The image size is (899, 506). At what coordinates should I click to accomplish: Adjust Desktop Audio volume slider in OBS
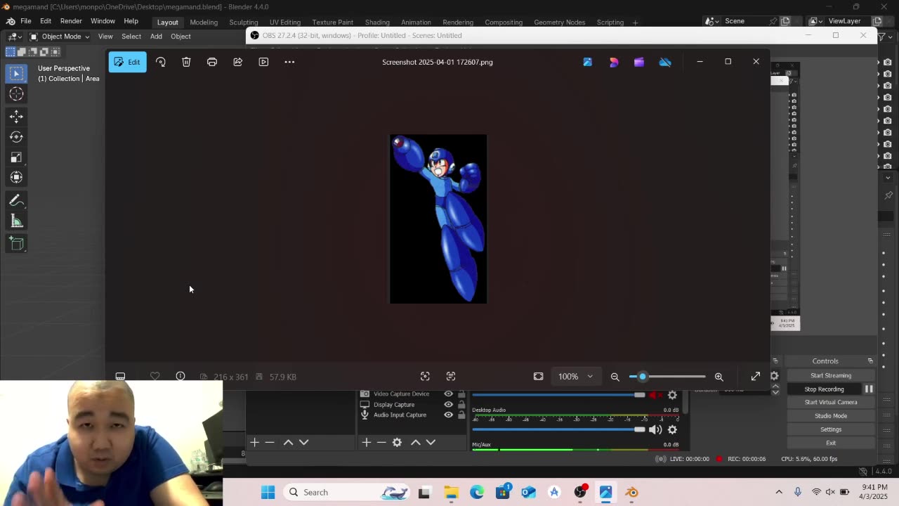(x=558, y=429)
